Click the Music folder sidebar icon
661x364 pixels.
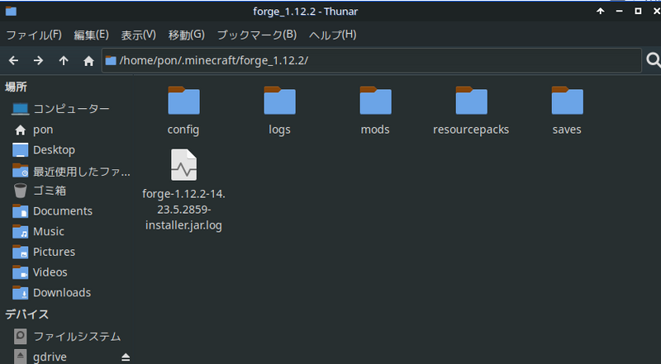point(20,231)
